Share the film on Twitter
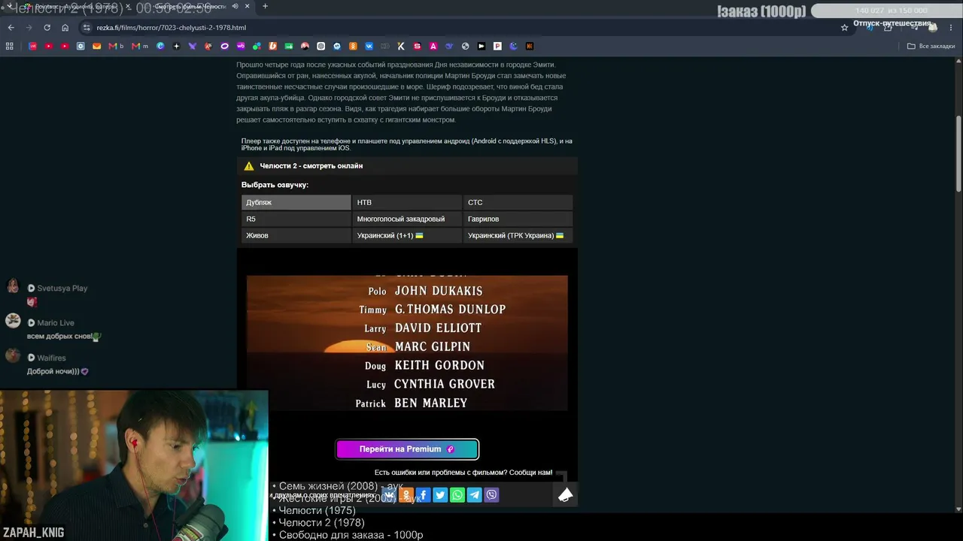Screen dimensions: 963x541 pyautogui.click(x=440, y=494)
